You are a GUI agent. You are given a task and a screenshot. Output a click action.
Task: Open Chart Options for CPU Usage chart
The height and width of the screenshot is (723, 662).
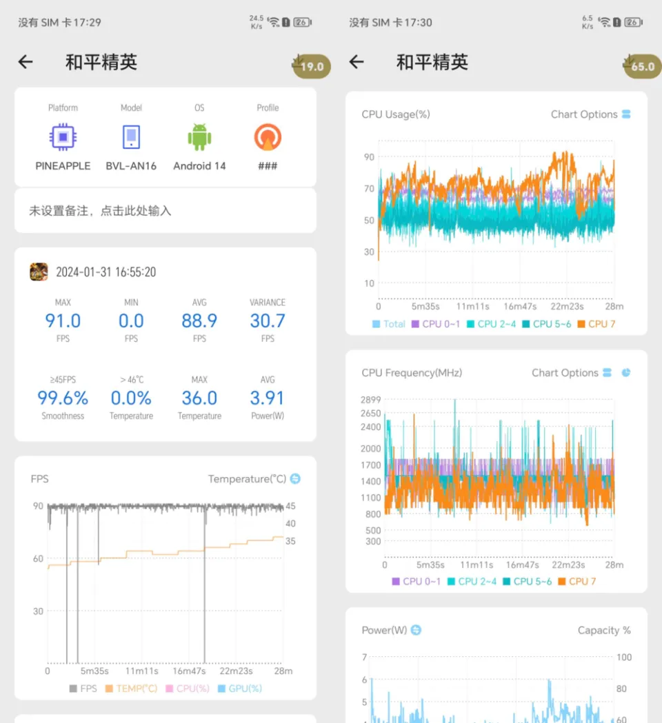tap(590, 114)
